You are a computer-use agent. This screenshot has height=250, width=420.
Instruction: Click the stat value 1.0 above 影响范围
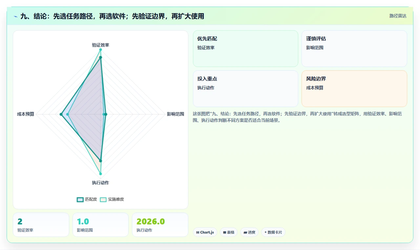83,222
